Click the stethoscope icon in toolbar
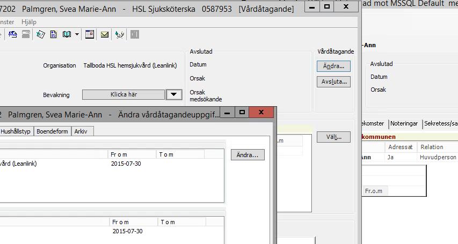The image size is (458, 244). pyautogui.click(x=119, y=35)
